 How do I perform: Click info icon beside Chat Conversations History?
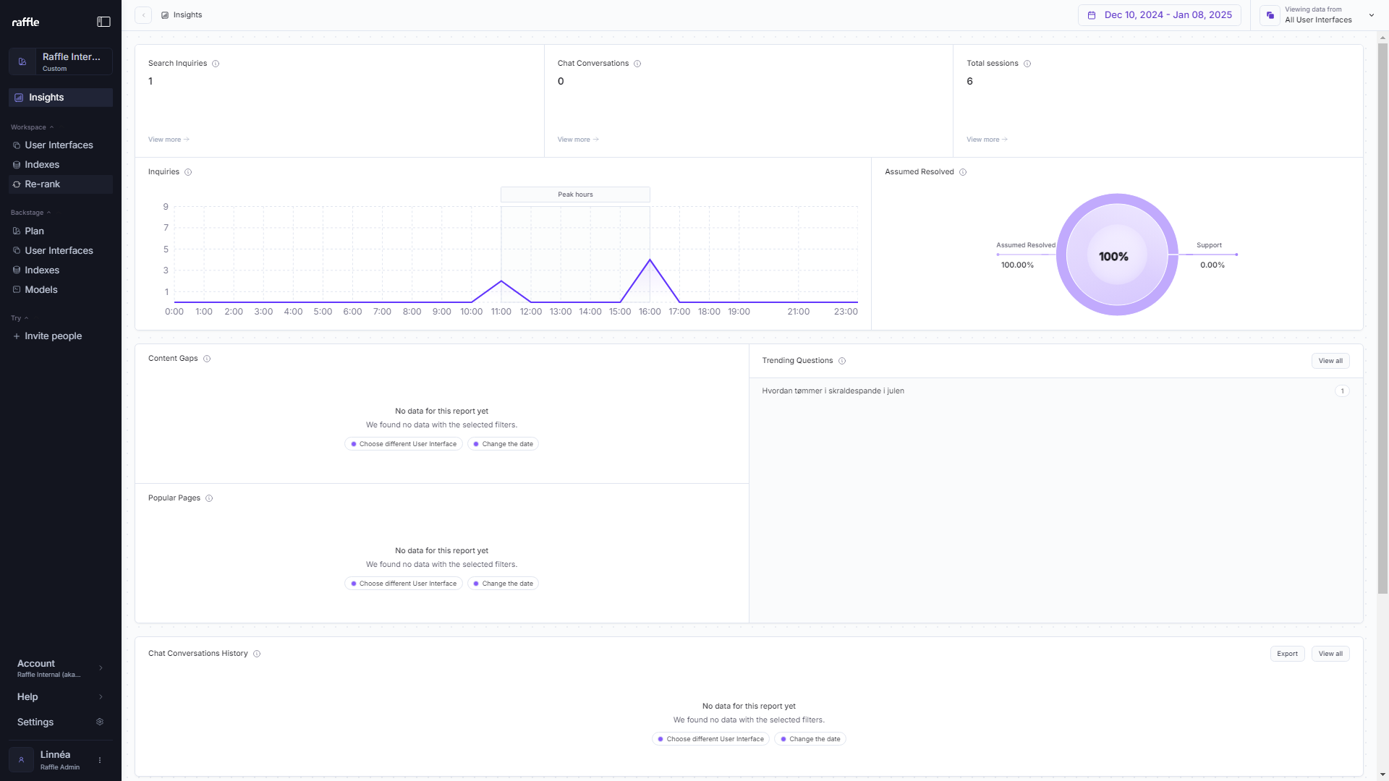pos(257,654)
